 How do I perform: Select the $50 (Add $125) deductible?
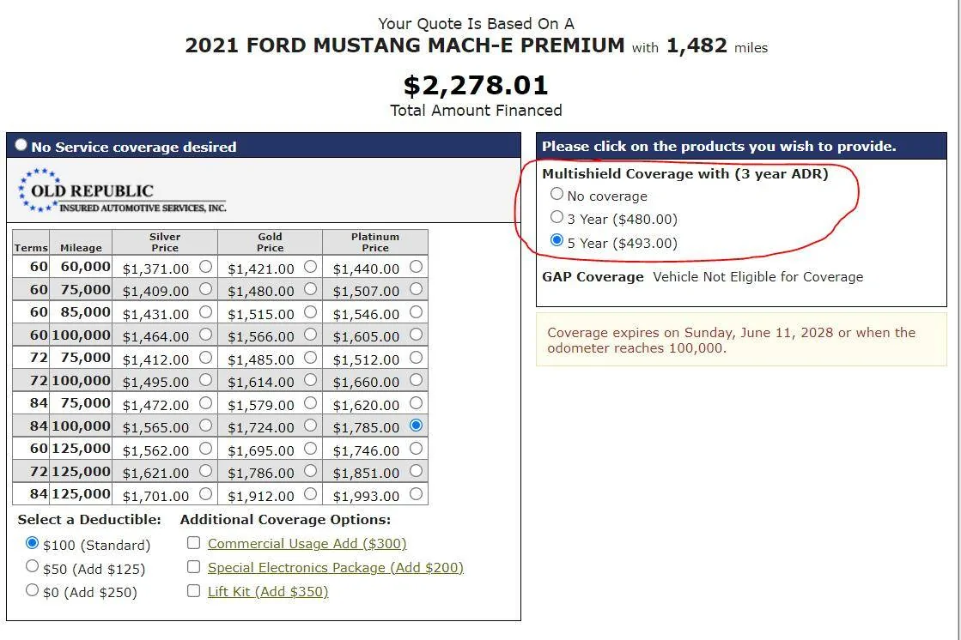pyautogui.click(x=32, y=566)
